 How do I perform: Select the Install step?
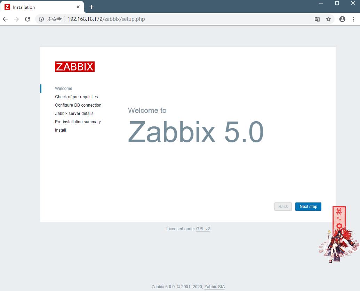(x=60, y=130)
